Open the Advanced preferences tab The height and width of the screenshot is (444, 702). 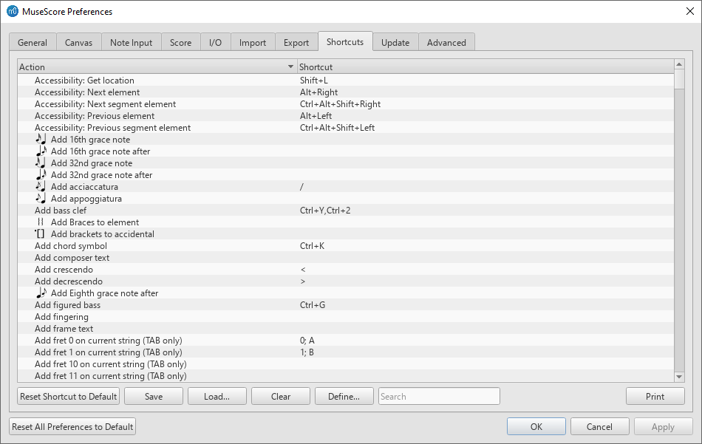(446, 42)
